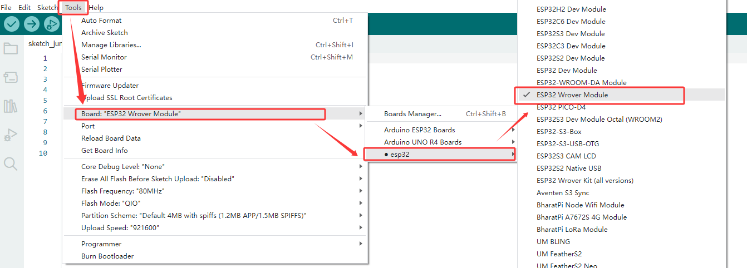The height and width of the screenshot is (268, 747).
Task: Select ESP32H2 Dev Module board
Action: (622, 9)
